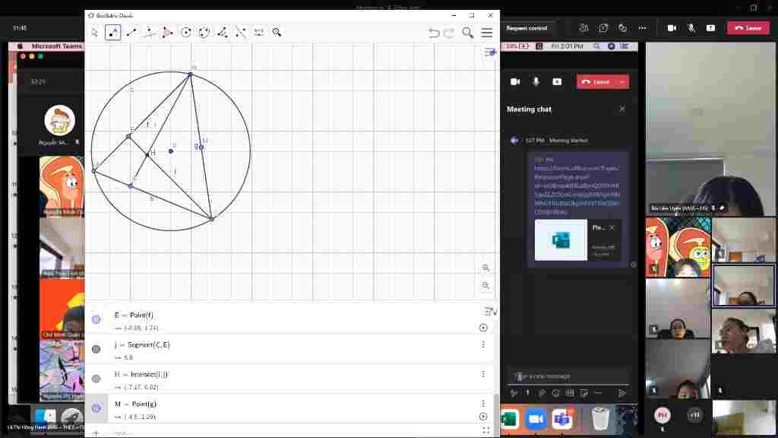Select the Perpendicular Line tool
Screen dimensions: 778x438
point(149,32)
